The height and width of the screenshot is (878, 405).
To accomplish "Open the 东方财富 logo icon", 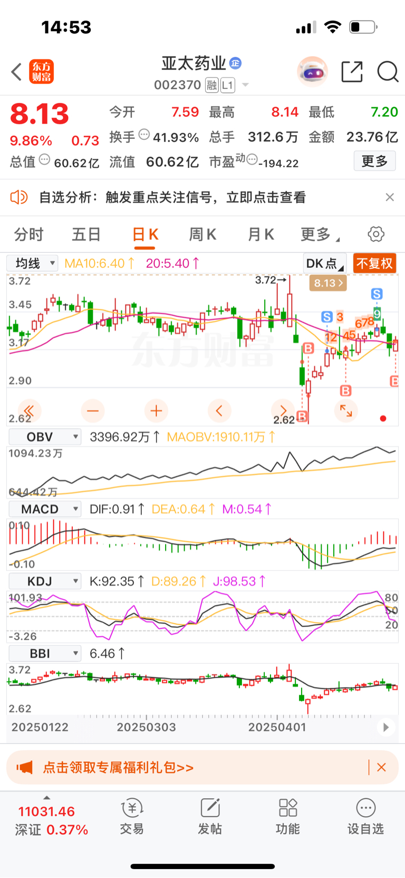I will [x=41, y=72].
